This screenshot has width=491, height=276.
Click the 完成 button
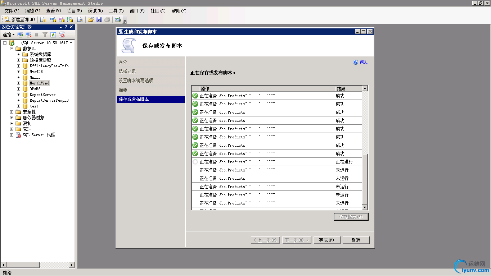pos(326,240)
